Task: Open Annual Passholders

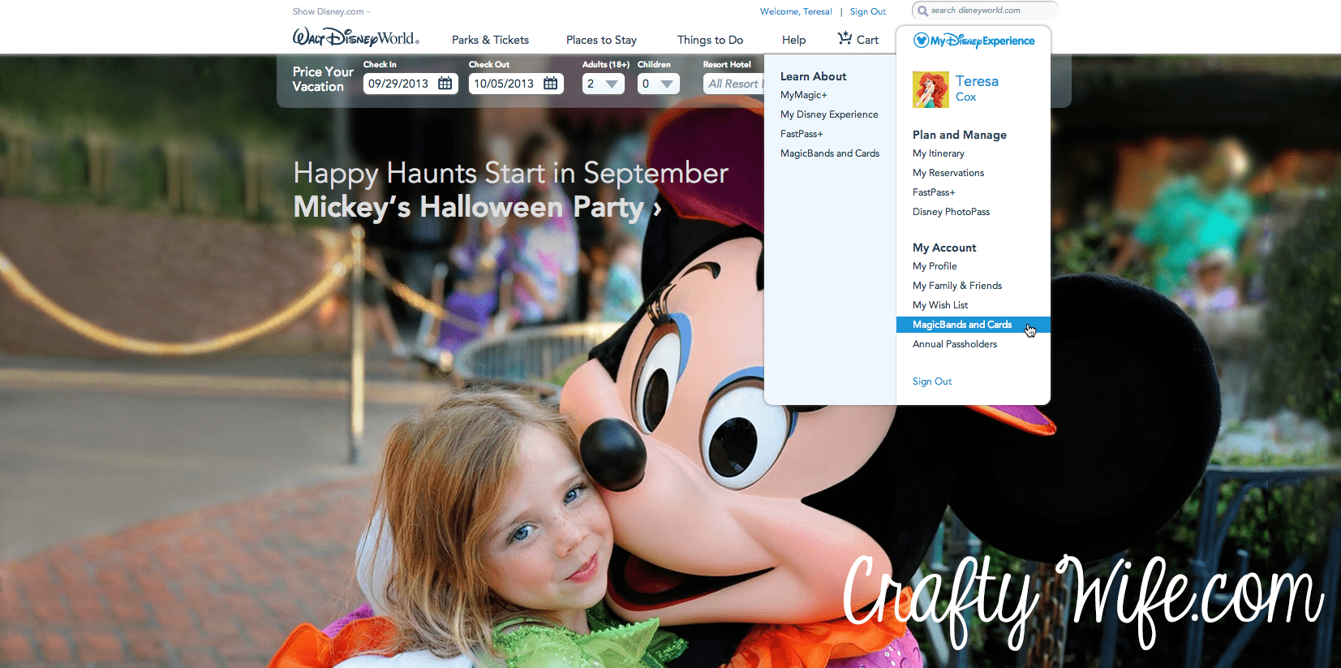Action: tap(955, 344)
